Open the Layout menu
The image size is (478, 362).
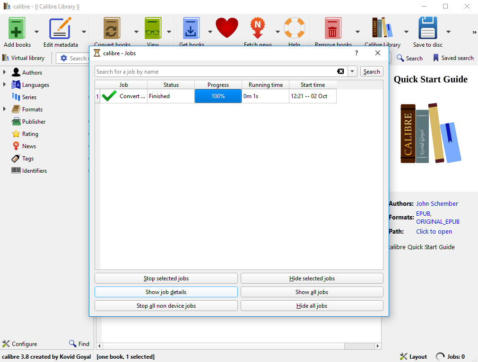(413, 356)
